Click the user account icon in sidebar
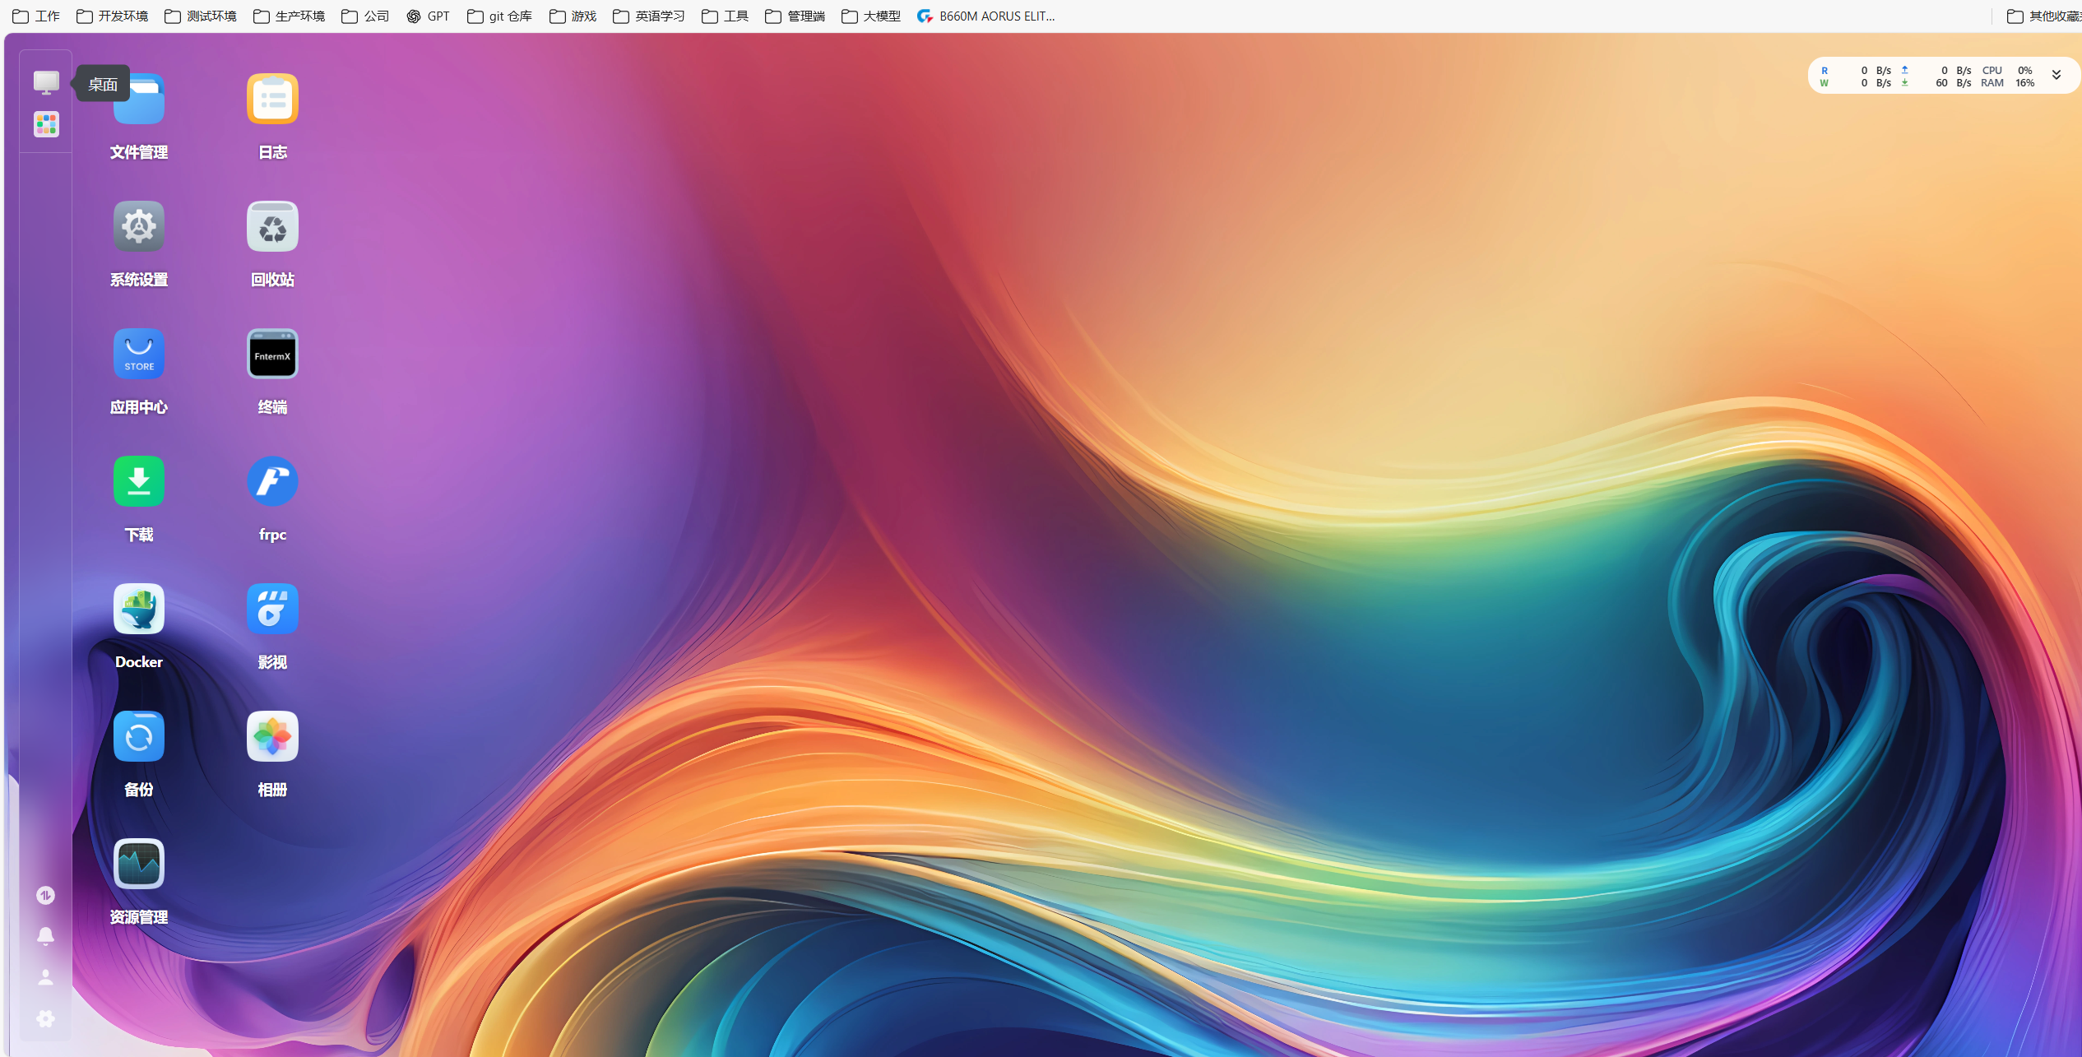Viewport: 2082px width, 1057px height. tap(45, 977)
